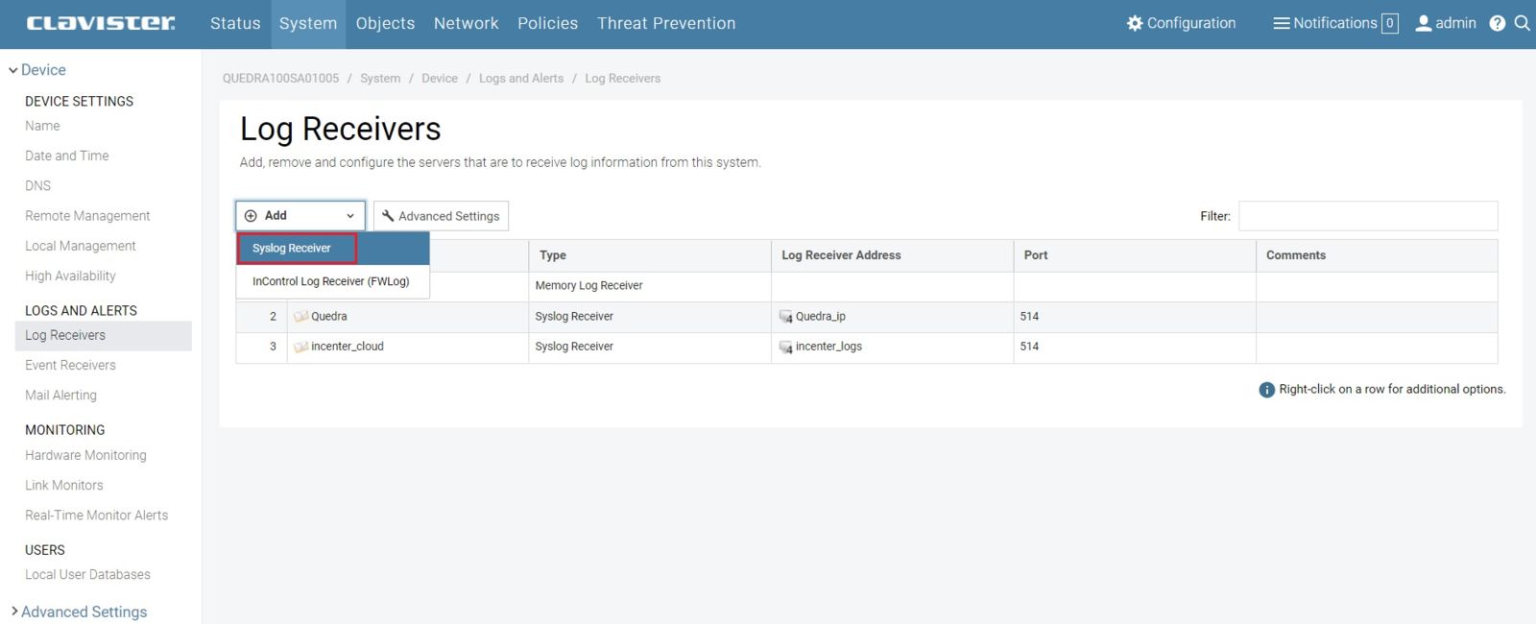Open the Threat Prevention tab

666,23
